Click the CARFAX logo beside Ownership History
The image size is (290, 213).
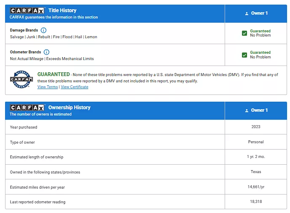pos(27,108)
